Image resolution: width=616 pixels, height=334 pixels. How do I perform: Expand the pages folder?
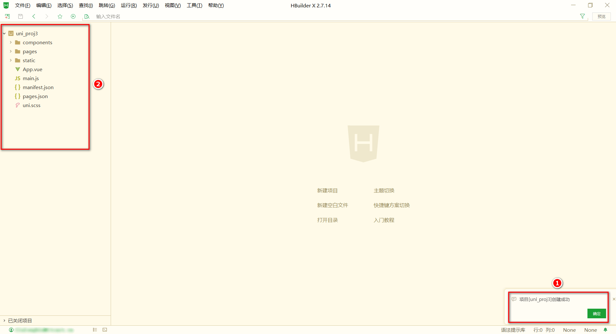[11, 51]
